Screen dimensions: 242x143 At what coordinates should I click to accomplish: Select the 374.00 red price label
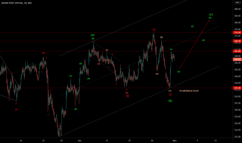237,32
